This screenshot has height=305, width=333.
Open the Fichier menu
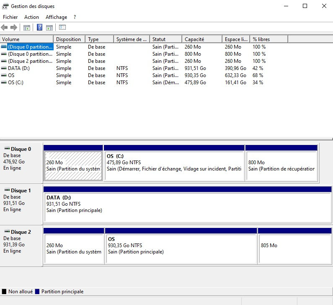[10, 17]
